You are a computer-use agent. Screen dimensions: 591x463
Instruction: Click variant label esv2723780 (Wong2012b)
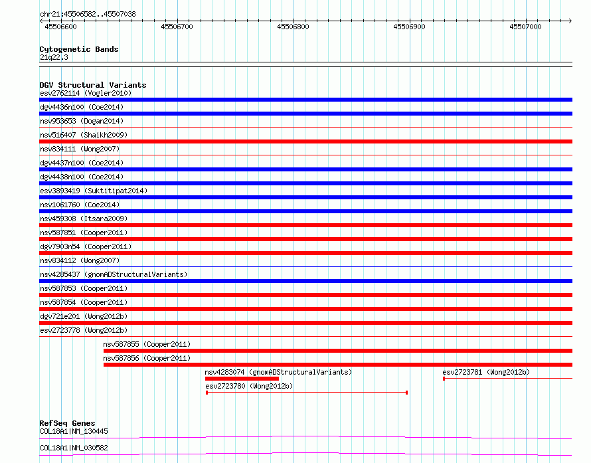point(249,386)
